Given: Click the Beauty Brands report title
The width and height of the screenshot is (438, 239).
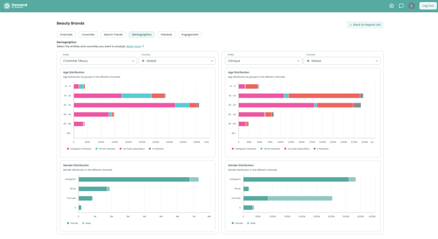Looking at the screenshot, I should (x=71, y=24).
